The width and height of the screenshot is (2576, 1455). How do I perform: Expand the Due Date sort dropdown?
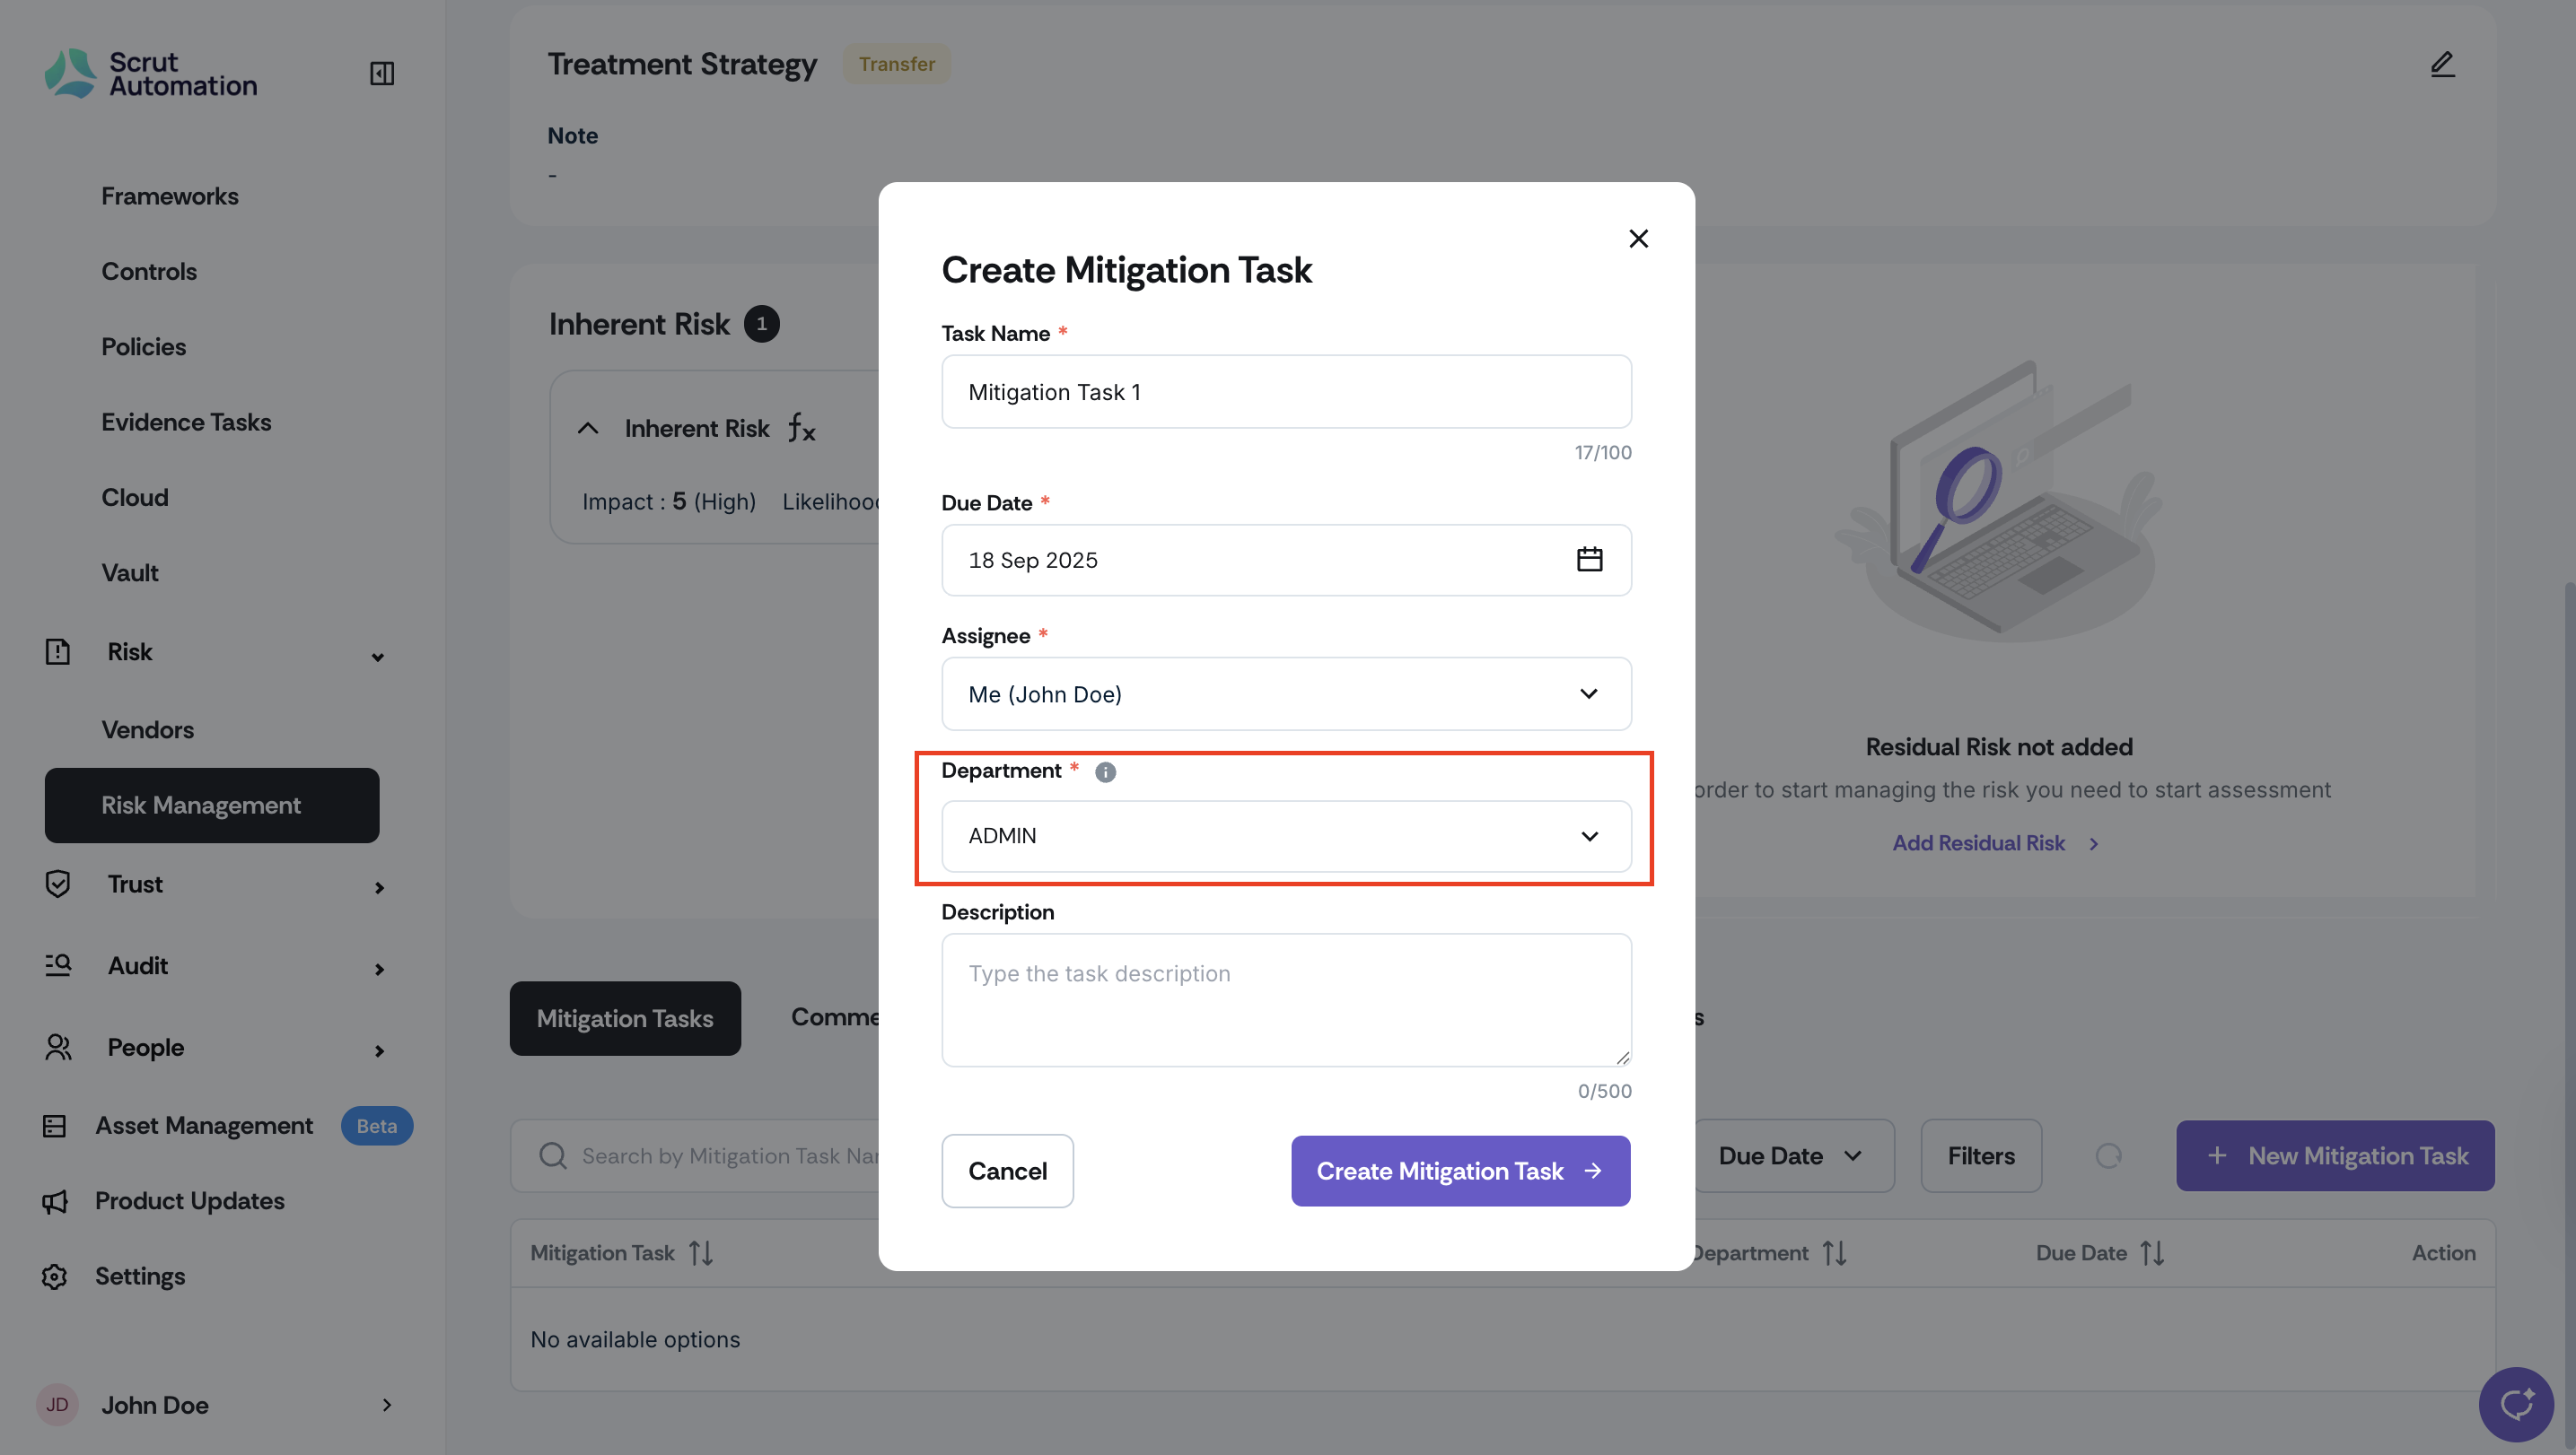[1791, 1156]
